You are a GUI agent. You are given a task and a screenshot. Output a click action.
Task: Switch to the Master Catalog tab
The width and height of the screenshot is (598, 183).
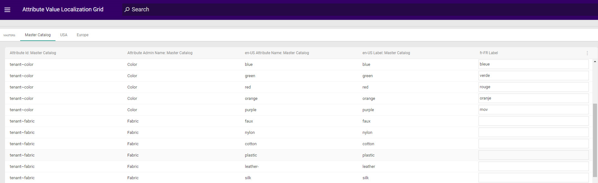point(38,35)
